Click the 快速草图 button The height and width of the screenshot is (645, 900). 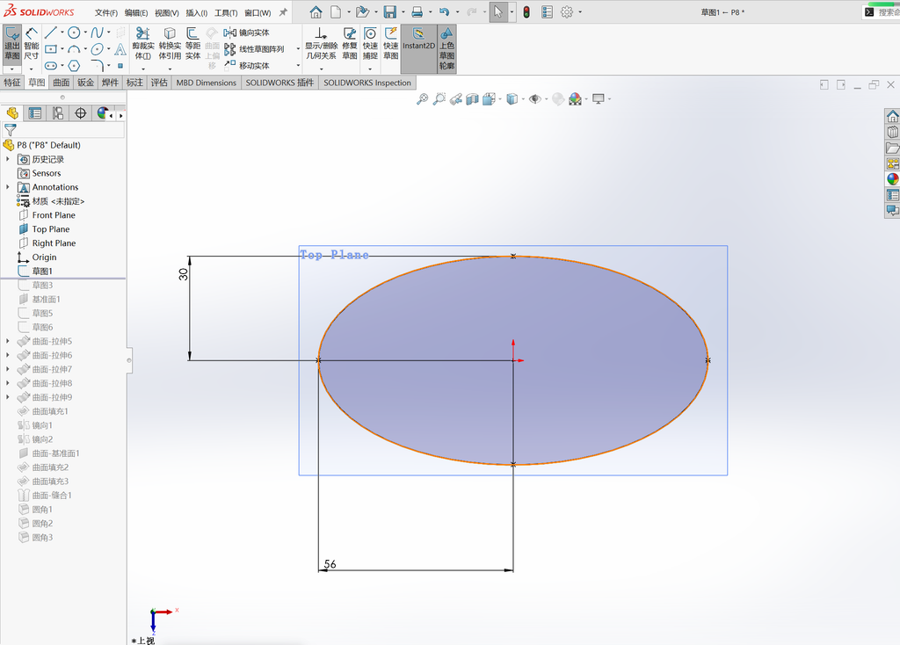tap(391, 44)
